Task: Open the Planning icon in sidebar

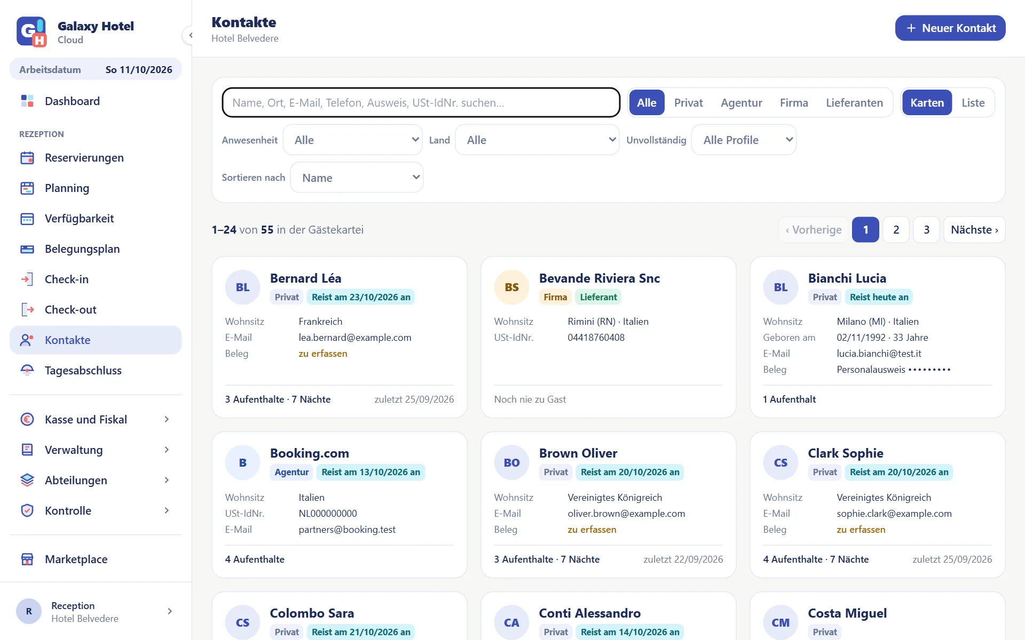Action: point(27,188)
